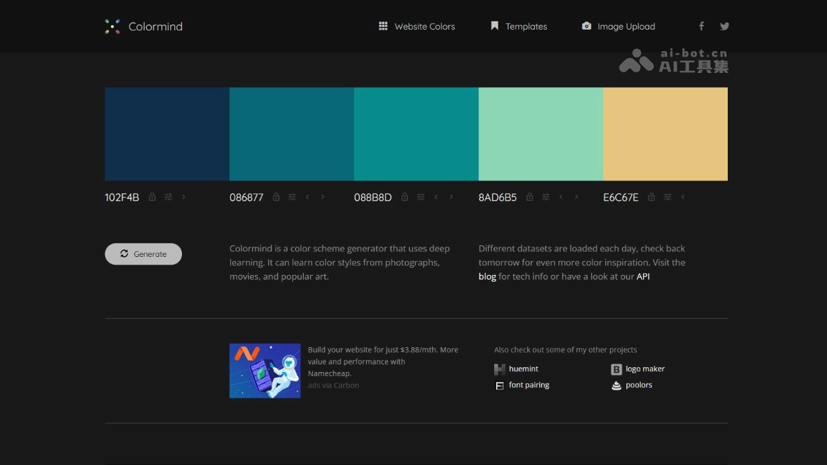Screen dimensions: 827x465
Task: Click the Colormind logo icon
Action: (112, 26)
